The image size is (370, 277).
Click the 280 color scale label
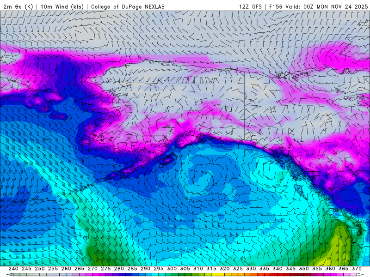coord(119,269)
